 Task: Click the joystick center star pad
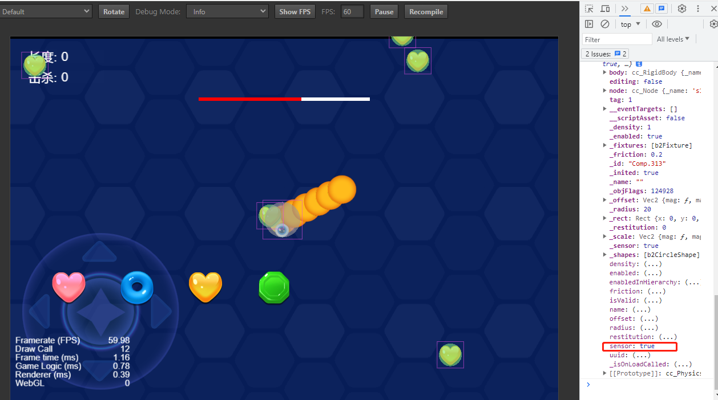point(100,311)
